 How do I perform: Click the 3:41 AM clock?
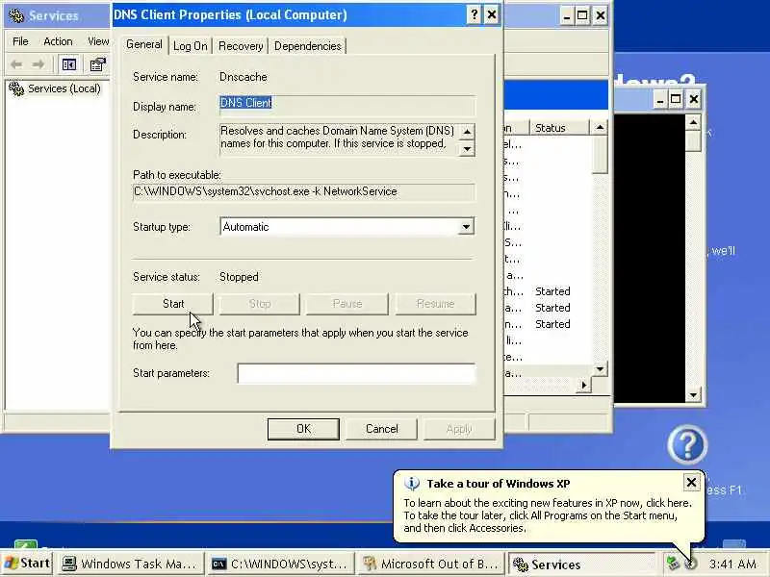[732, 564]
